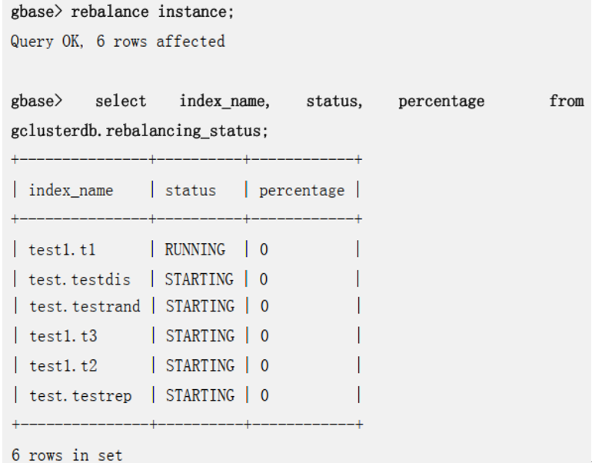Click the 'Query OK, 6 rows affected' message
Image resolution: width=592 pixels, height=463 pixels.
point(118,42)
